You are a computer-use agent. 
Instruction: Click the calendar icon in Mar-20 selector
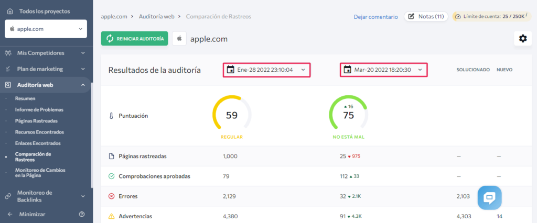tap(348, 70)
